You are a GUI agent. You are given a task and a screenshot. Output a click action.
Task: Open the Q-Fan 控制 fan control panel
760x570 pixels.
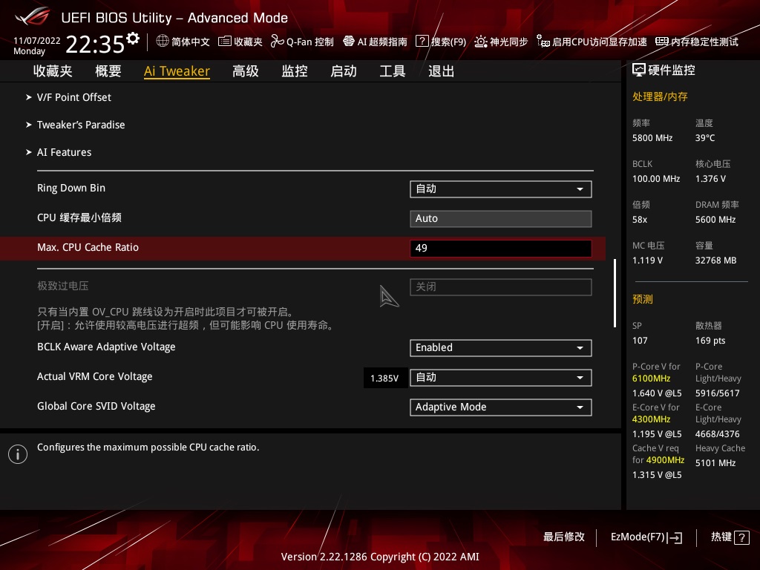pyautogui.click(x=301, y=42)
